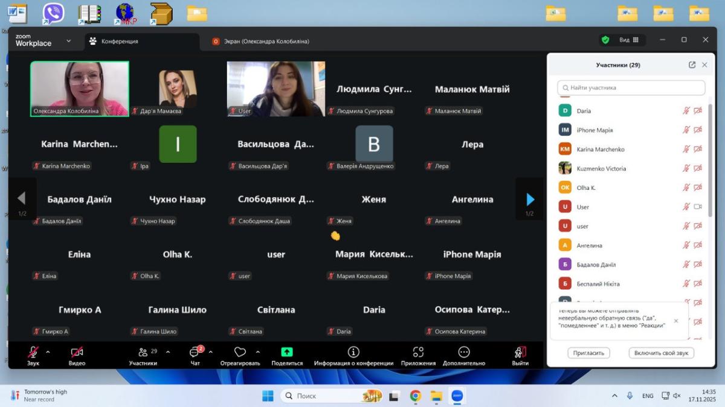Switch to the Screen (Олександра Колобіліна) tab
The image size is (725, 407).
point(261,42)
